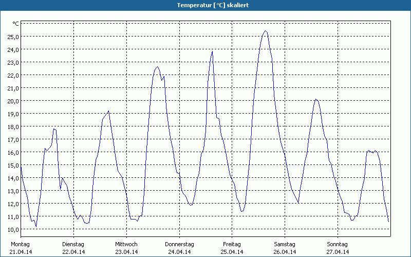
Task: Click the °C unit label on the y-axis
Action: (15, 24)
